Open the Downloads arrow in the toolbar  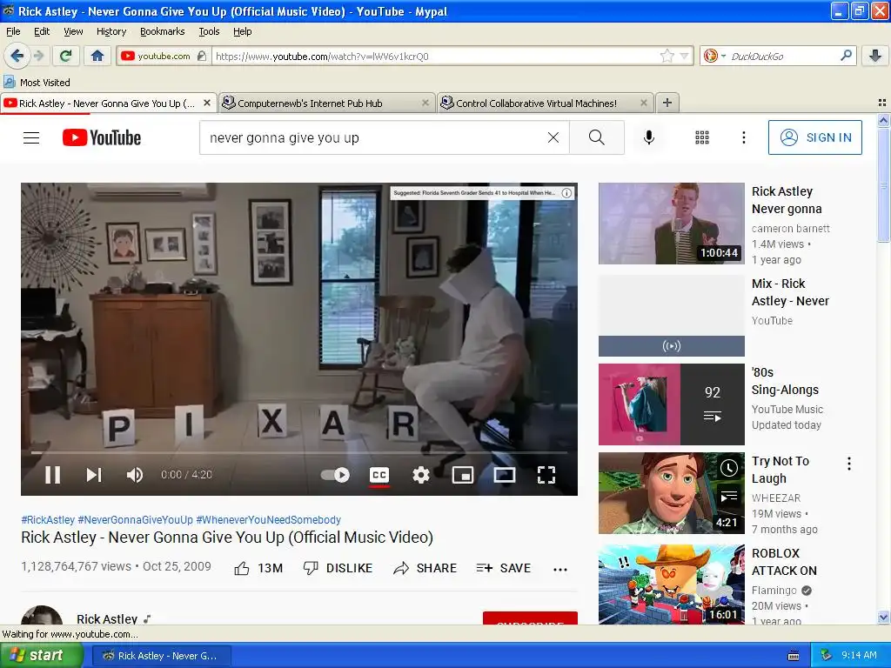875,56
